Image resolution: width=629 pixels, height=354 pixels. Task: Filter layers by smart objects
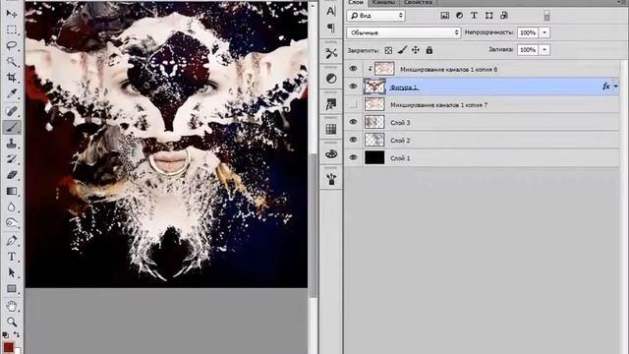click(504, 16)
